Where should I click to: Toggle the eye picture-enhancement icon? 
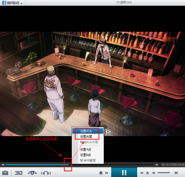point(32,173)
